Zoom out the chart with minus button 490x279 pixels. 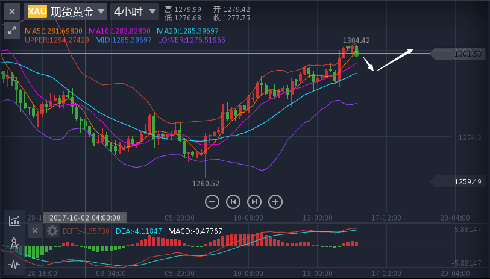pos(212,201)
